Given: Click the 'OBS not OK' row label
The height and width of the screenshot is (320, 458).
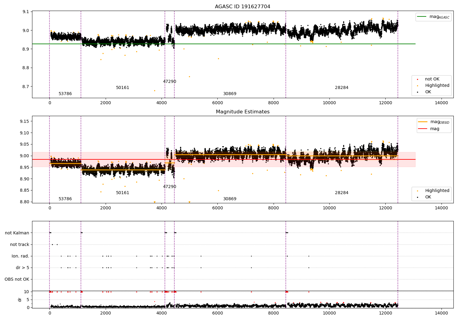Looking at the screenshot, I should [x=17, y=279].
